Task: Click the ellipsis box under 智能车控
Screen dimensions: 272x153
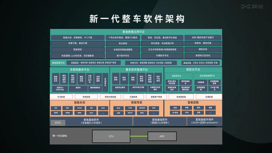Action: [x=103, y=113]
